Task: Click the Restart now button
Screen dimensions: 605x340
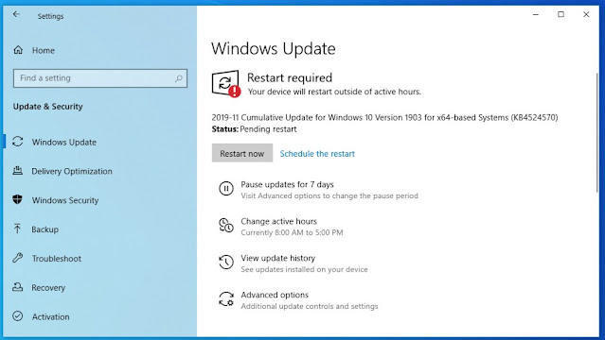Action: pos(242,153)
